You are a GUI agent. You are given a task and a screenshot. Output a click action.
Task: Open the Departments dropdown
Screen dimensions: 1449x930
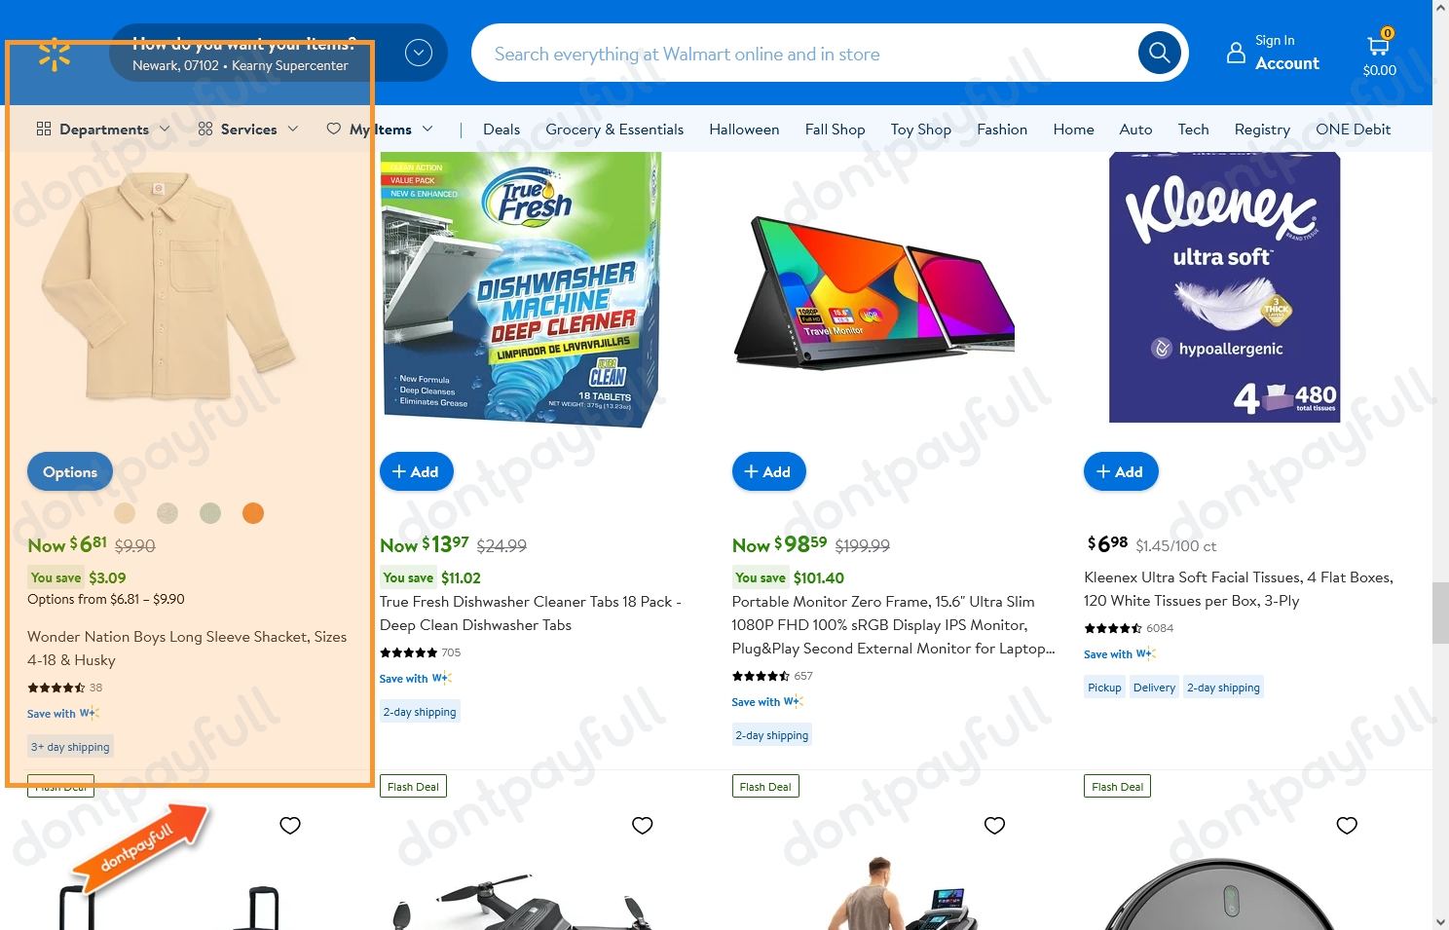pos(103,129)
